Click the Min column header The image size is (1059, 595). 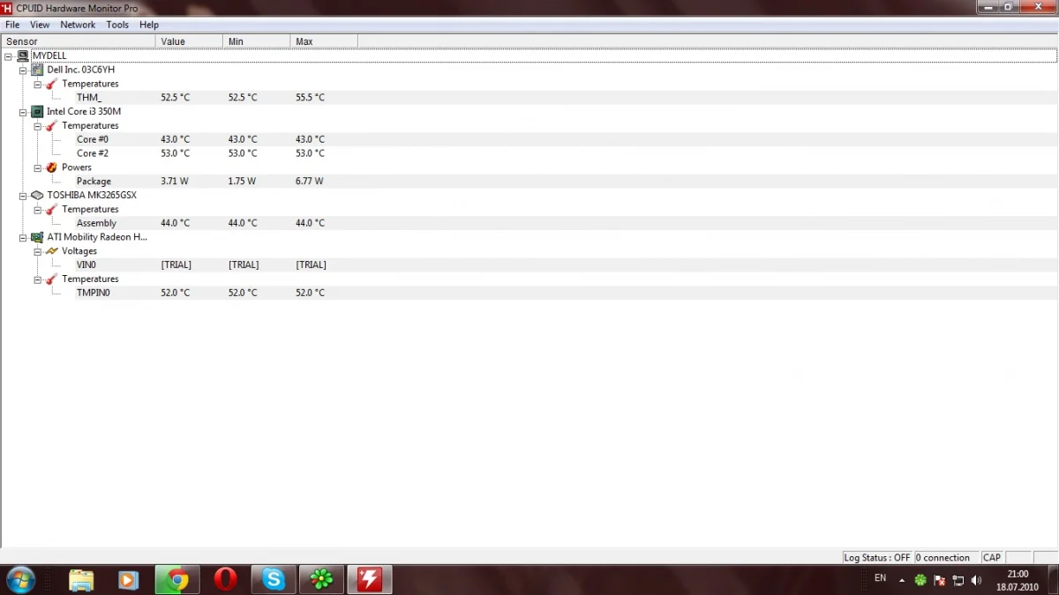pos(256,41)
